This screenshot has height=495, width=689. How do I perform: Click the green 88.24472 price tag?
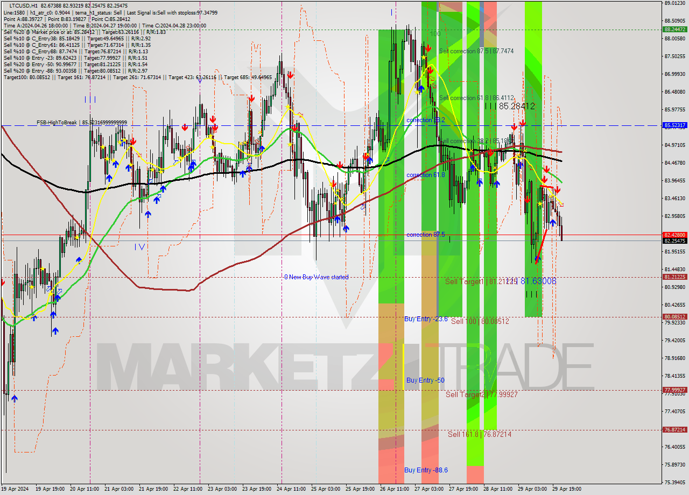click(674, 30)
